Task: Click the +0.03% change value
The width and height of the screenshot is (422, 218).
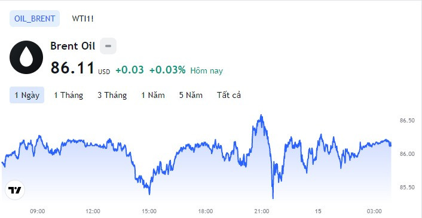Action: pos(167,70)
